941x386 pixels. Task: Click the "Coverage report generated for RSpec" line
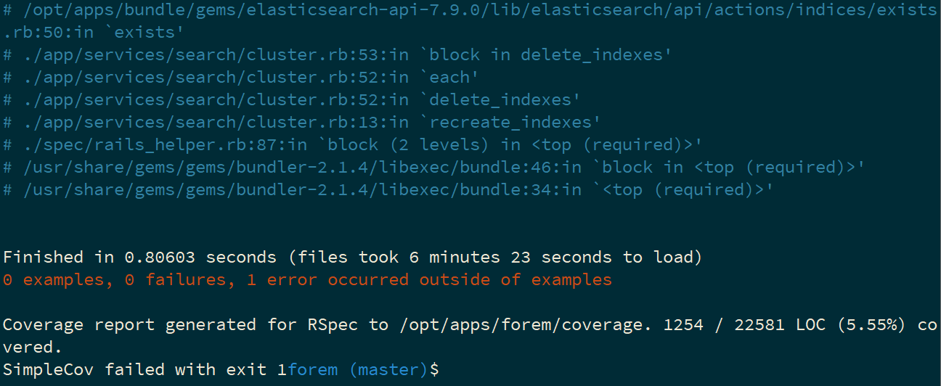(470, 325)
